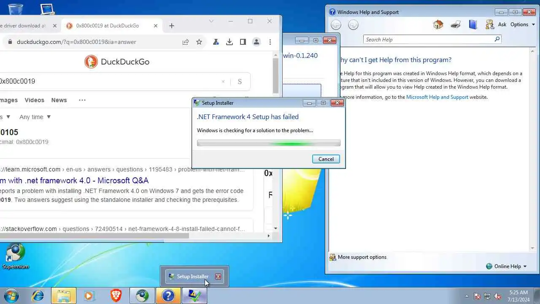The width and height of the screenshot is (540, 304).
Task: Click the browser extension flask icon
Action: pyautogui.click(x=216, y=42)
